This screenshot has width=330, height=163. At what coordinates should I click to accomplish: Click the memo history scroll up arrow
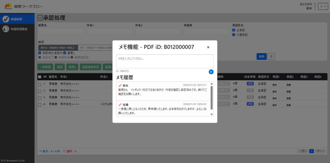click(212, 84)
